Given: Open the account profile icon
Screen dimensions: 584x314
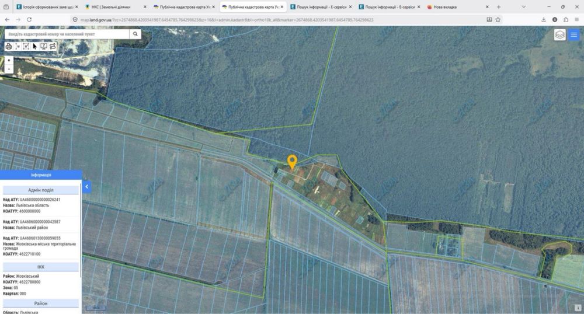Looking at the screenshot, I should coord(555,19).
